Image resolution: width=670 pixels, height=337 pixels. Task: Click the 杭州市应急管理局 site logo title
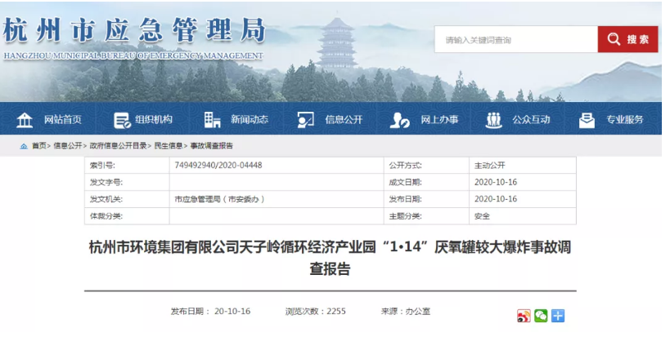(135, 34)
